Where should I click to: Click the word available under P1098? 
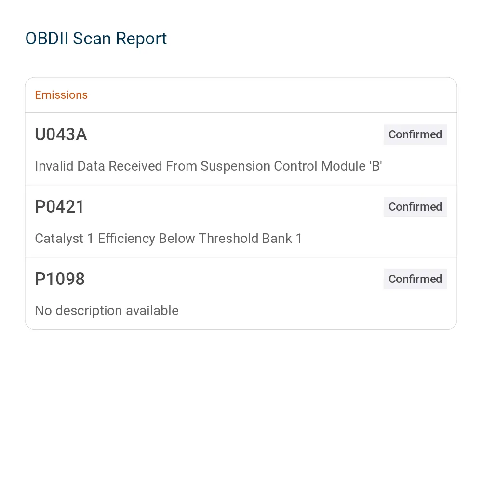coord(152,310)
